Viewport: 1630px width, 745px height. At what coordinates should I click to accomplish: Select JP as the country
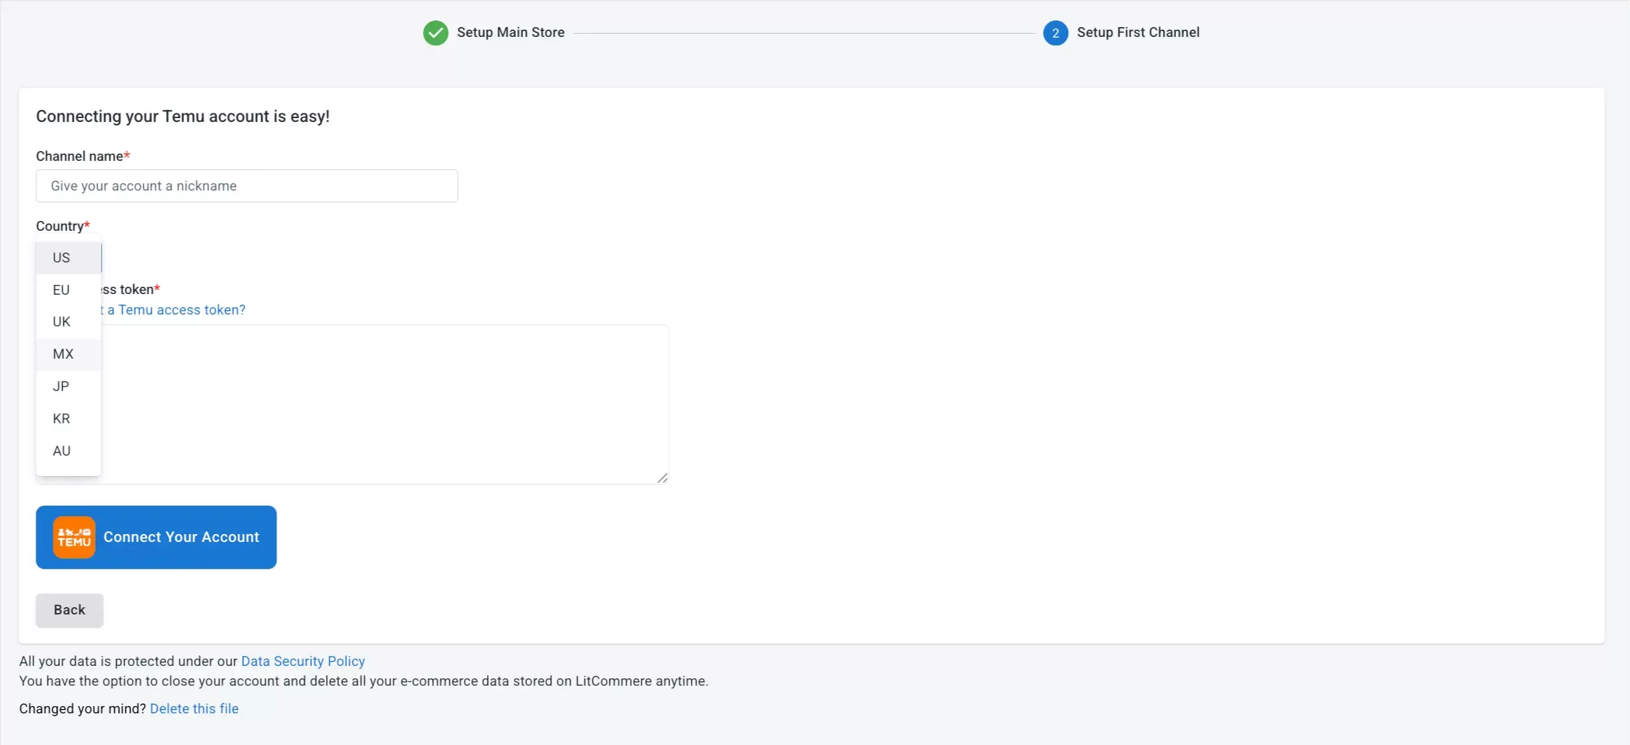coord(61,386)
